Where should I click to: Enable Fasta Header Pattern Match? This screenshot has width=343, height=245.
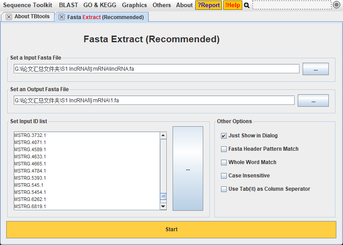[x=224, y=149]
